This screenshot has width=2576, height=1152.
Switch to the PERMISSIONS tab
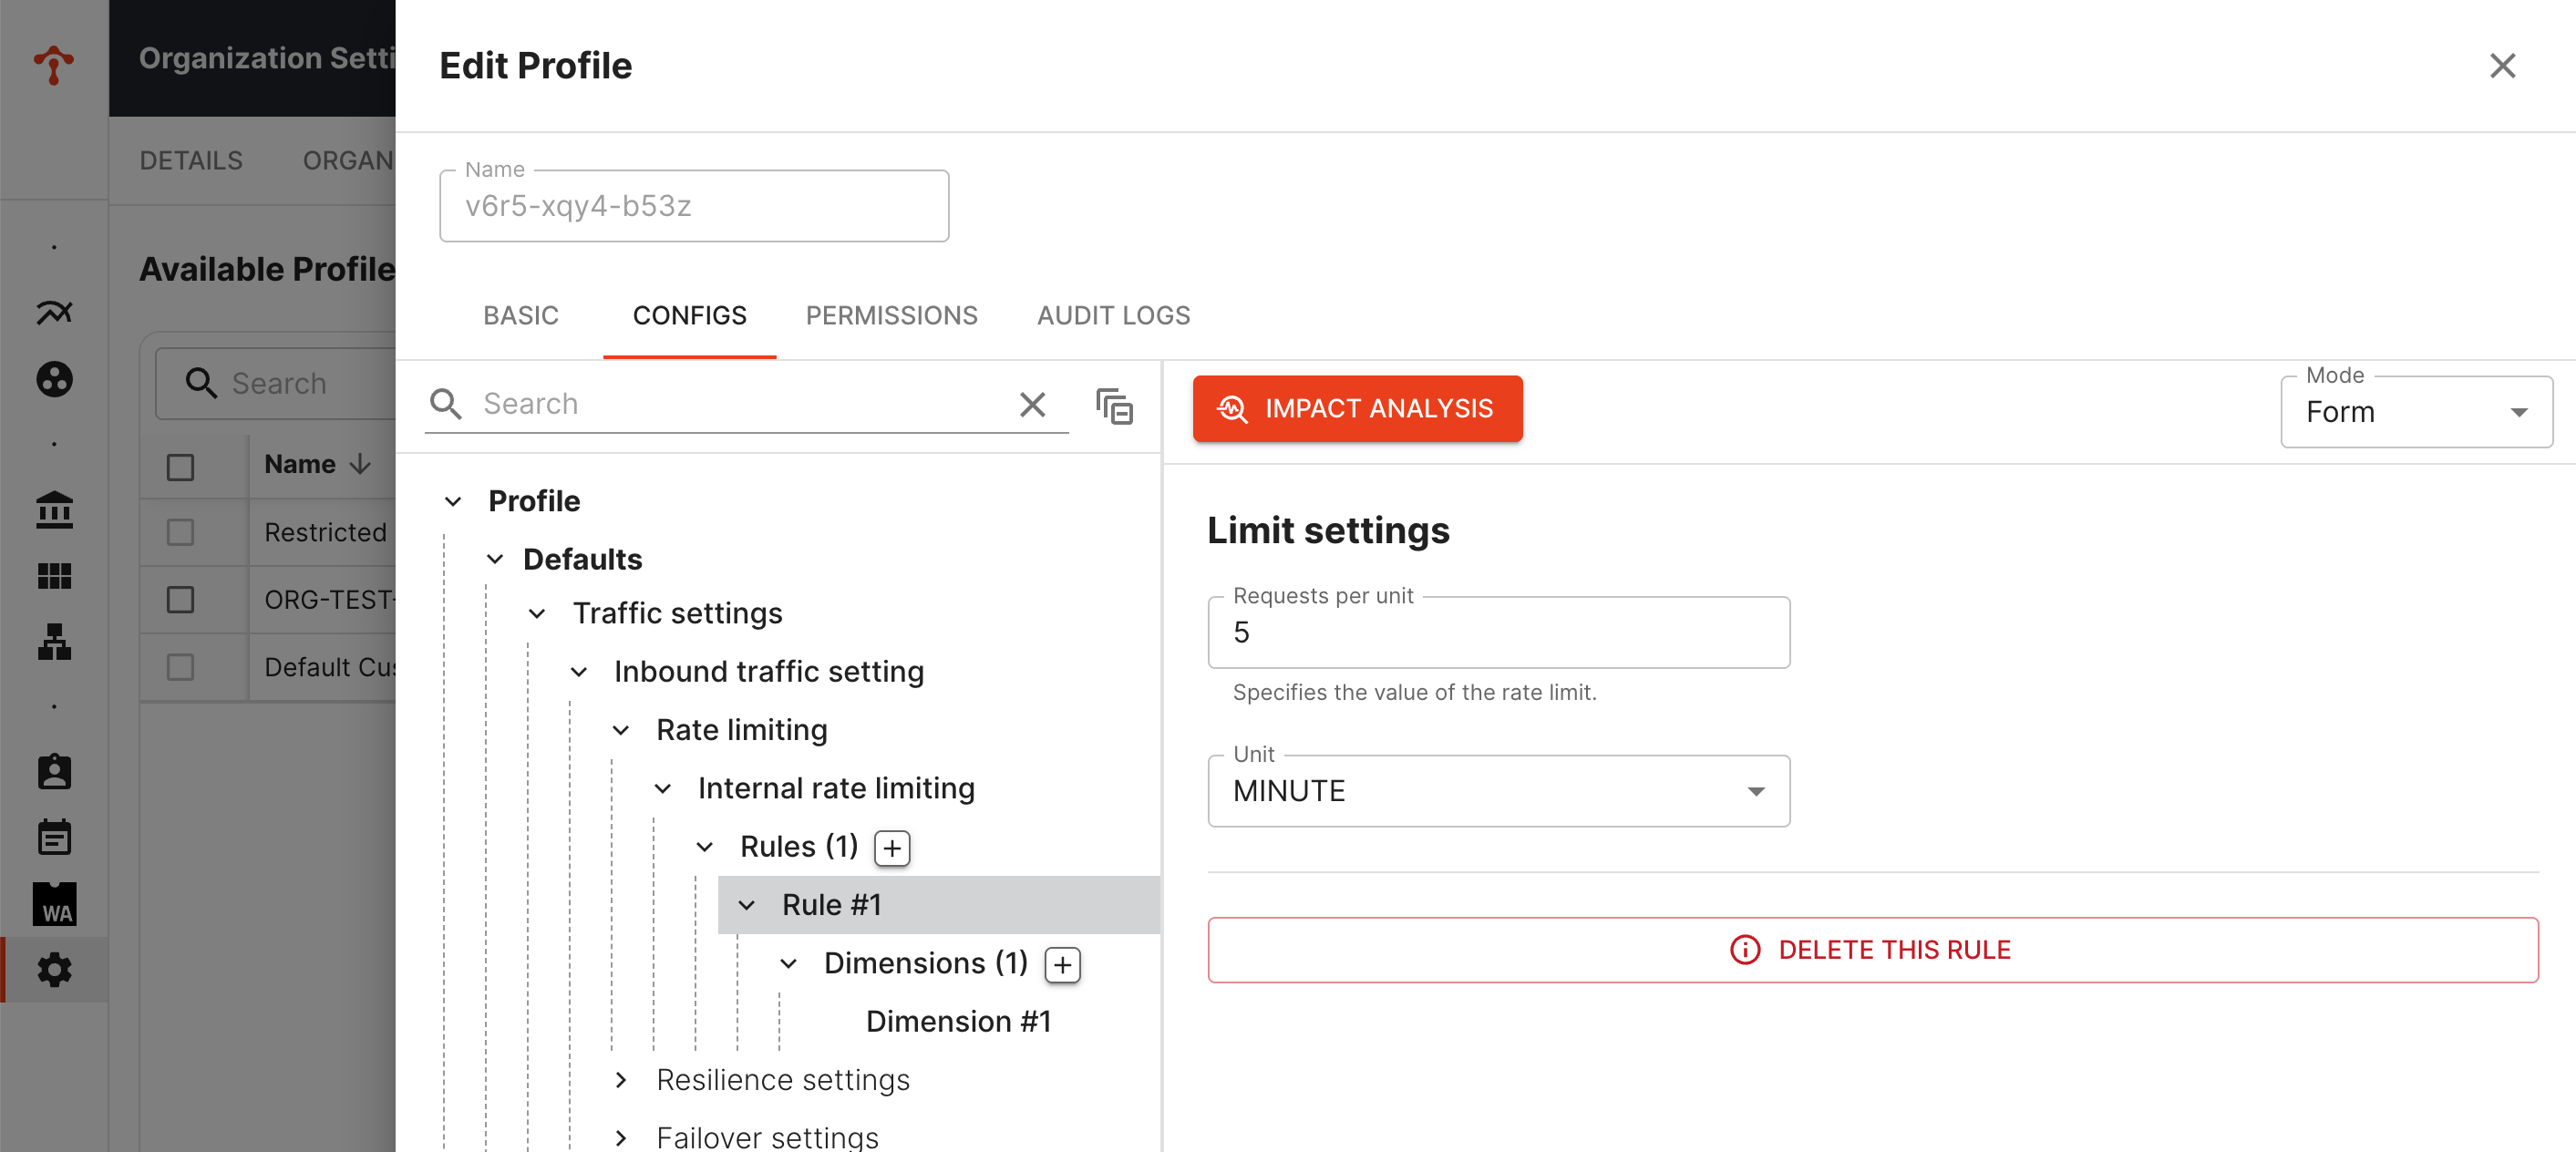(891, 316)
